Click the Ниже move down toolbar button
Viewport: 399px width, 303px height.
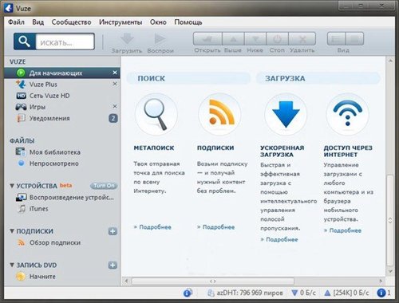pyautogui.click(x=255, y=39)
